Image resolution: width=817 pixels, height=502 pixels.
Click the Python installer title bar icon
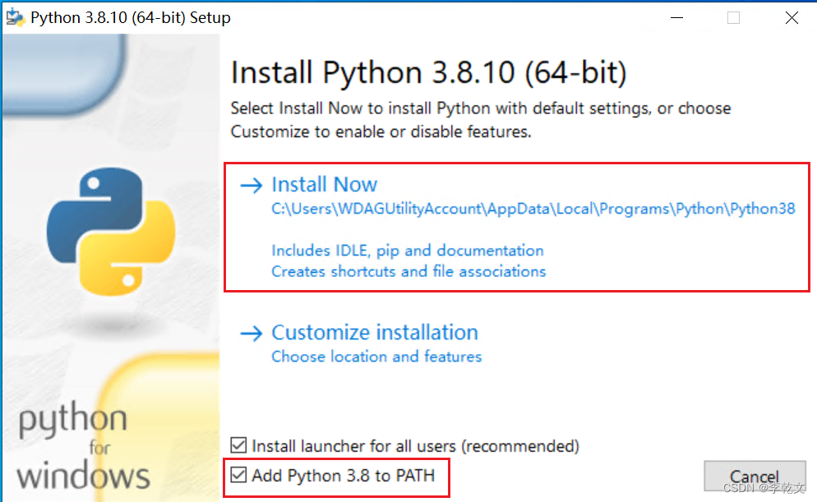(x=15, y=17)
